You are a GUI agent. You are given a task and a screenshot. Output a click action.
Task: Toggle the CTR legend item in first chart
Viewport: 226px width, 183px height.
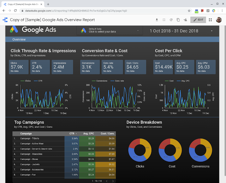pos(38,81)
